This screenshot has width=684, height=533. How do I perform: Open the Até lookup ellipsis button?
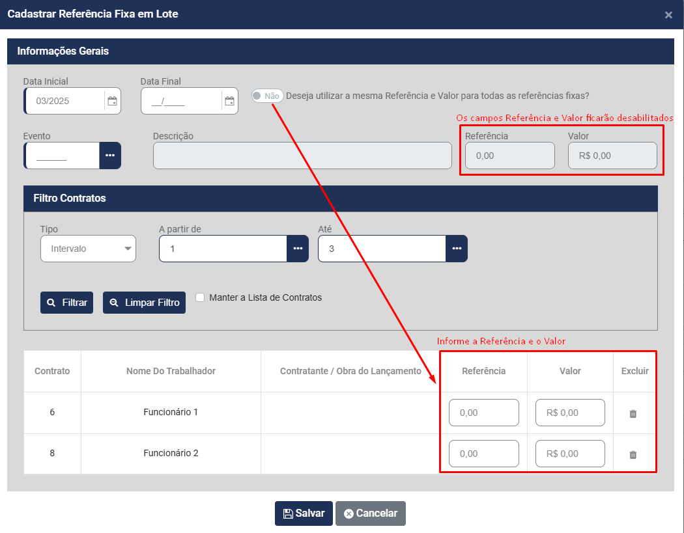click(x=457, y=249)
